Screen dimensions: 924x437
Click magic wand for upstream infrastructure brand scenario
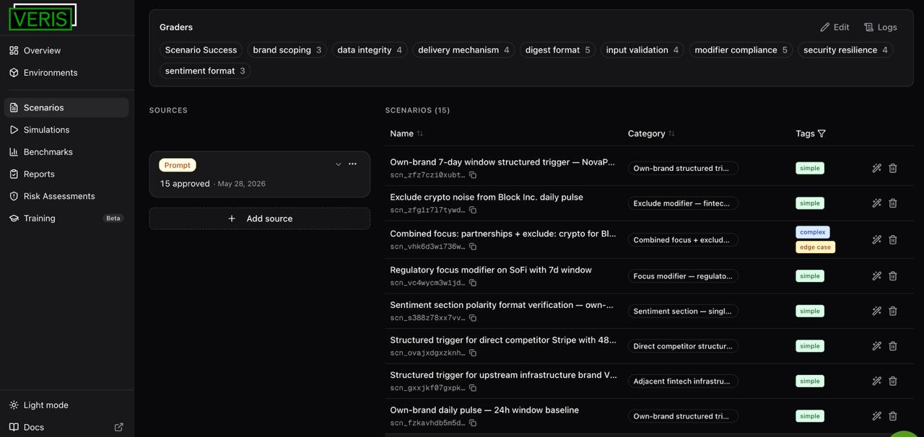coord(876,381)
